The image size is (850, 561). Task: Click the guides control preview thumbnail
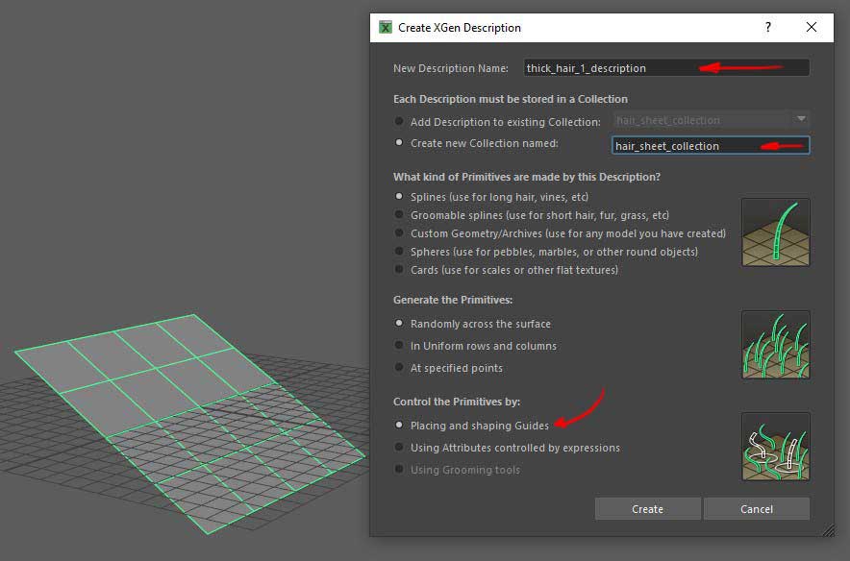pos(776,447)
